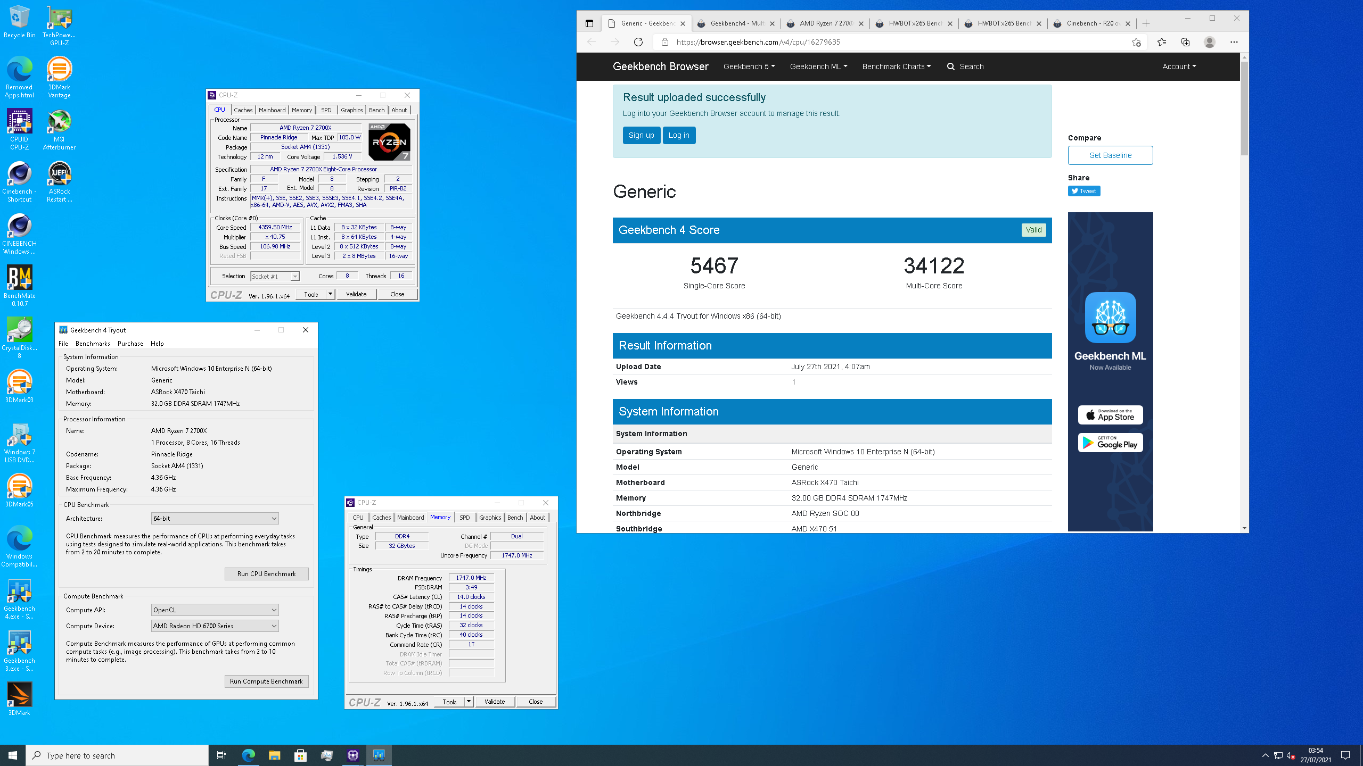Open Microsoft Store from the taskbar
Screen dimensions: 1363x766
pyautogui.click(x=300, y=755)
